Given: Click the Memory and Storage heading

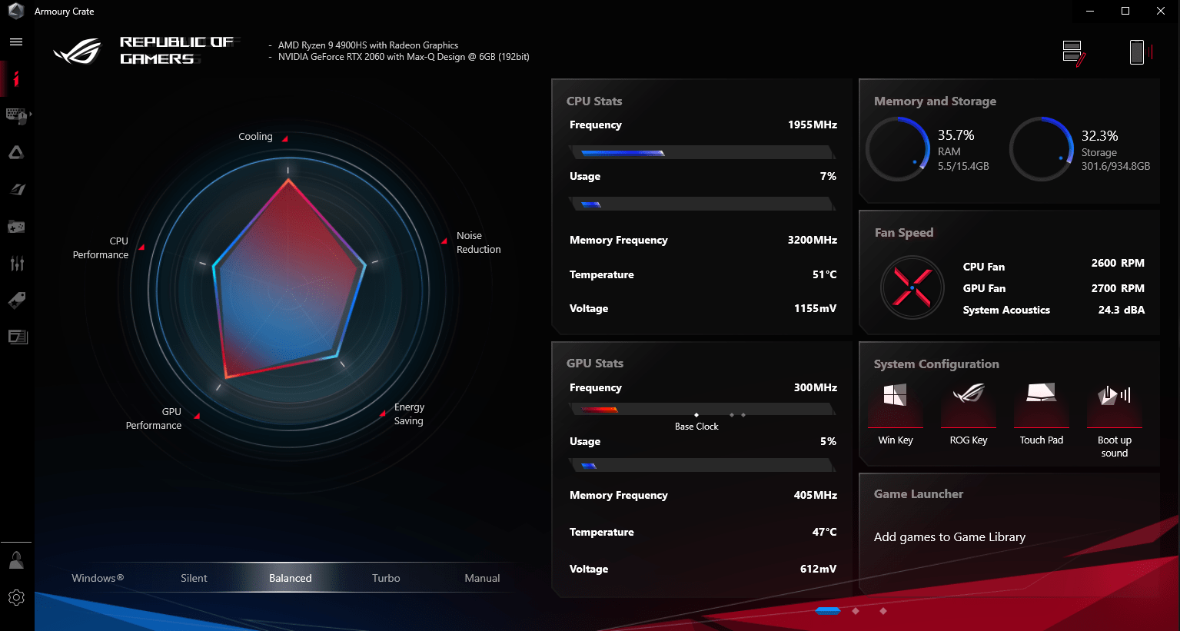Looking at the screenshot, I should point(935,101).
